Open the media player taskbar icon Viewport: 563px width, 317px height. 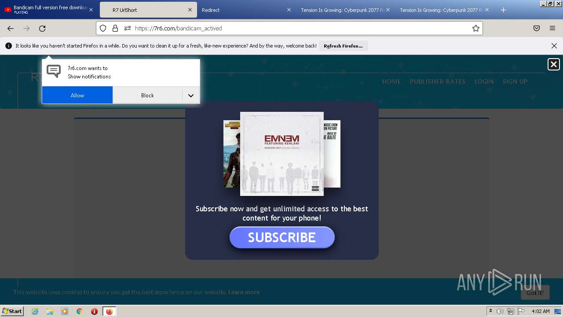pos(65,311)
